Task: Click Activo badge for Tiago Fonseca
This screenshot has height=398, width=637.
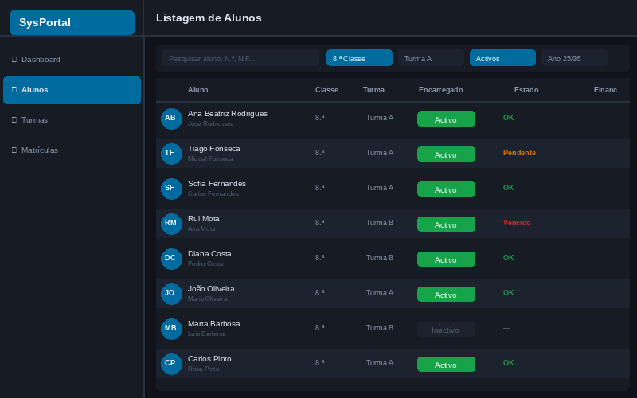Action: coord(446,154)
